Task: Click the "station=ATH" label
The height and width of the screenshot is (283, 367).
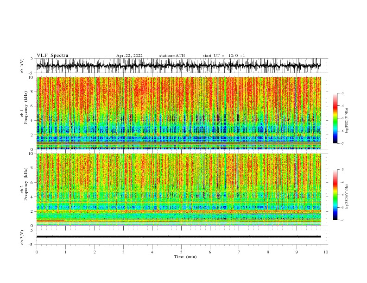Action: click(172, 55)
